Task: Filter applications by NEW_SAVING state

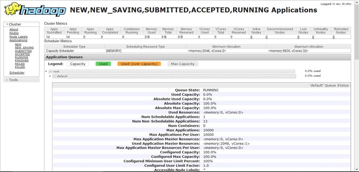Action: (x=24, y=48)
